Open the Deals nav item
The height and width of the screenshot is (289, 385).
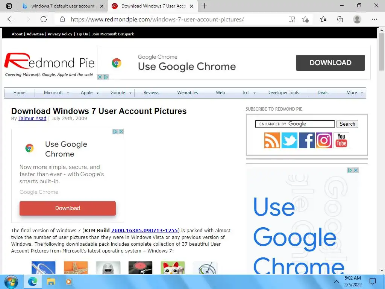click(x=323, y=93)
